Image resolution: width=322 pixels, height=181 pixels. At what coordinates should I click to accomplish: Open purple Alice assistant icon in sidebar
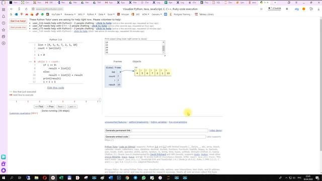coord(4,170)
